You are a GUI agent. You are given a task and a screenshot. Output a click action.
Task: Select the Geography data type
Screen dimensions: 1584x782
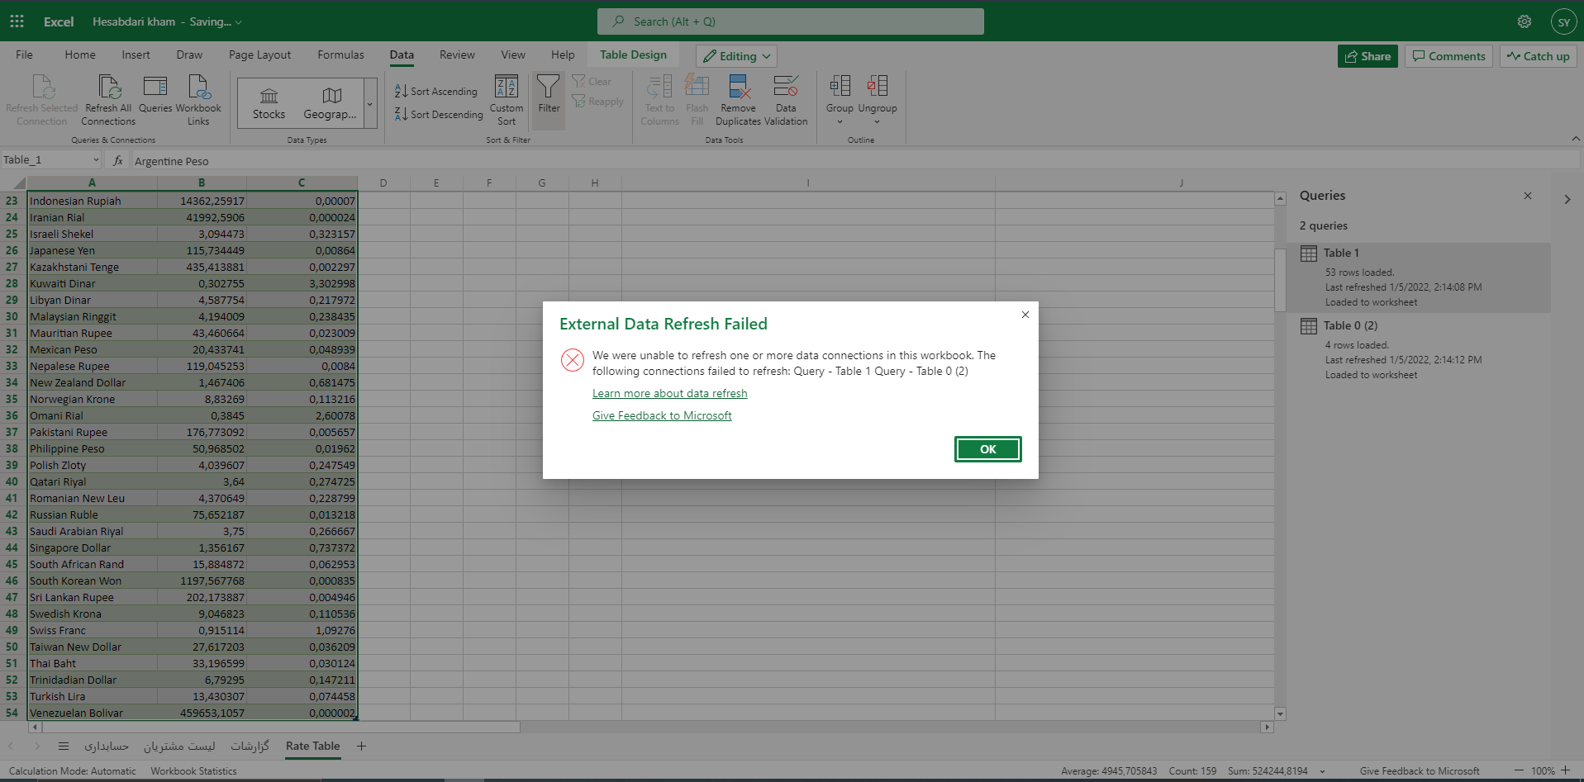pyautogui.click(x=331, y=103)
